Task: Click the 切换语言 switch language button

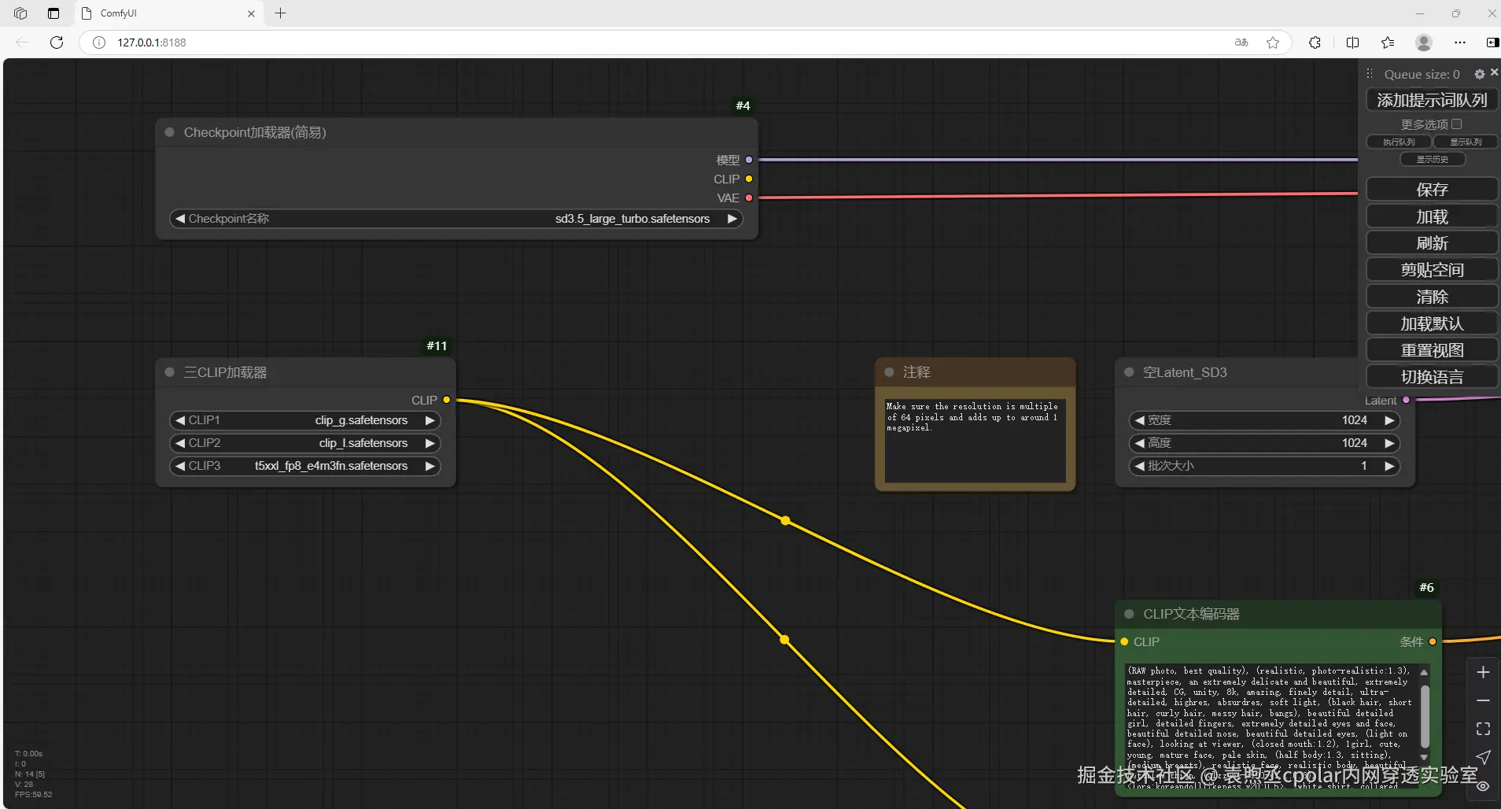Action: (x=1432, y=377)
